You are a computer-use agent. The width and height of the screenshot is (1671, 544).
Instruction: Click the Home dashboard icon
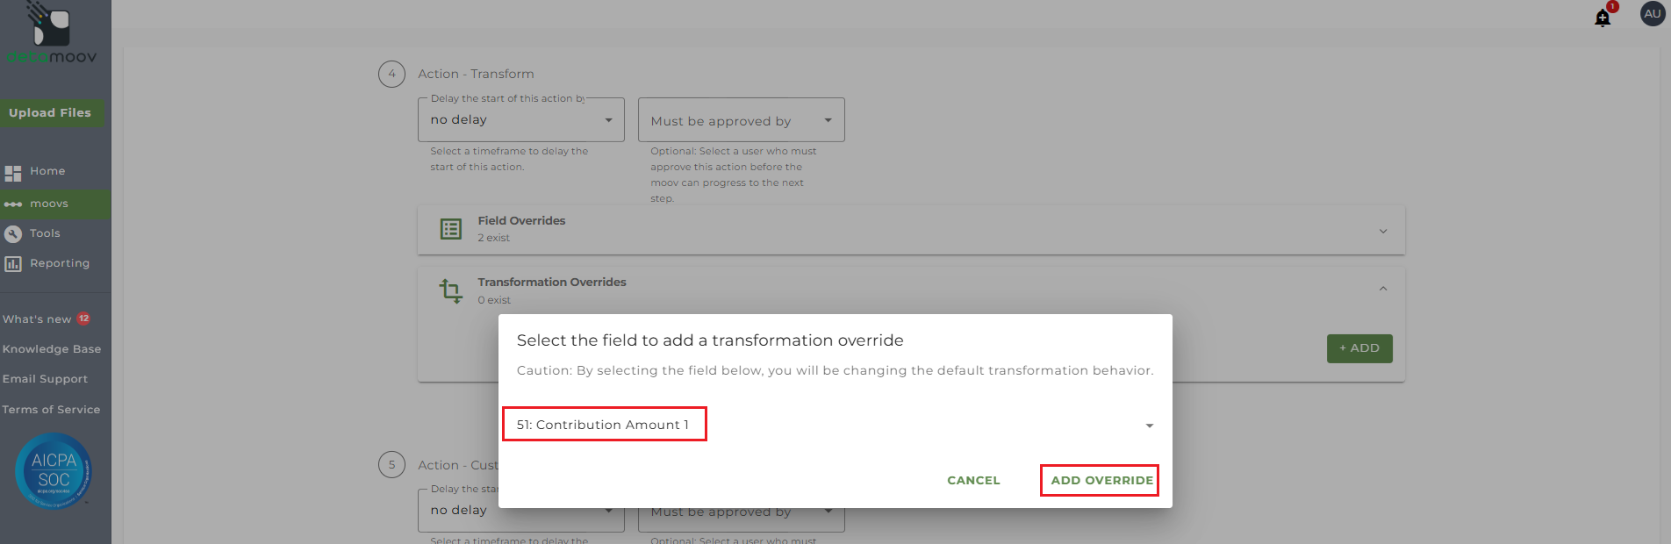[x=13, y=173]
